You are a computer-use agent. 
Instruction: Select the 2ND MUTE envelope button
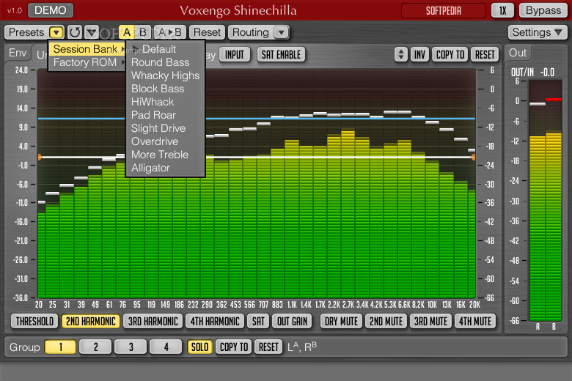coord(386,321)
